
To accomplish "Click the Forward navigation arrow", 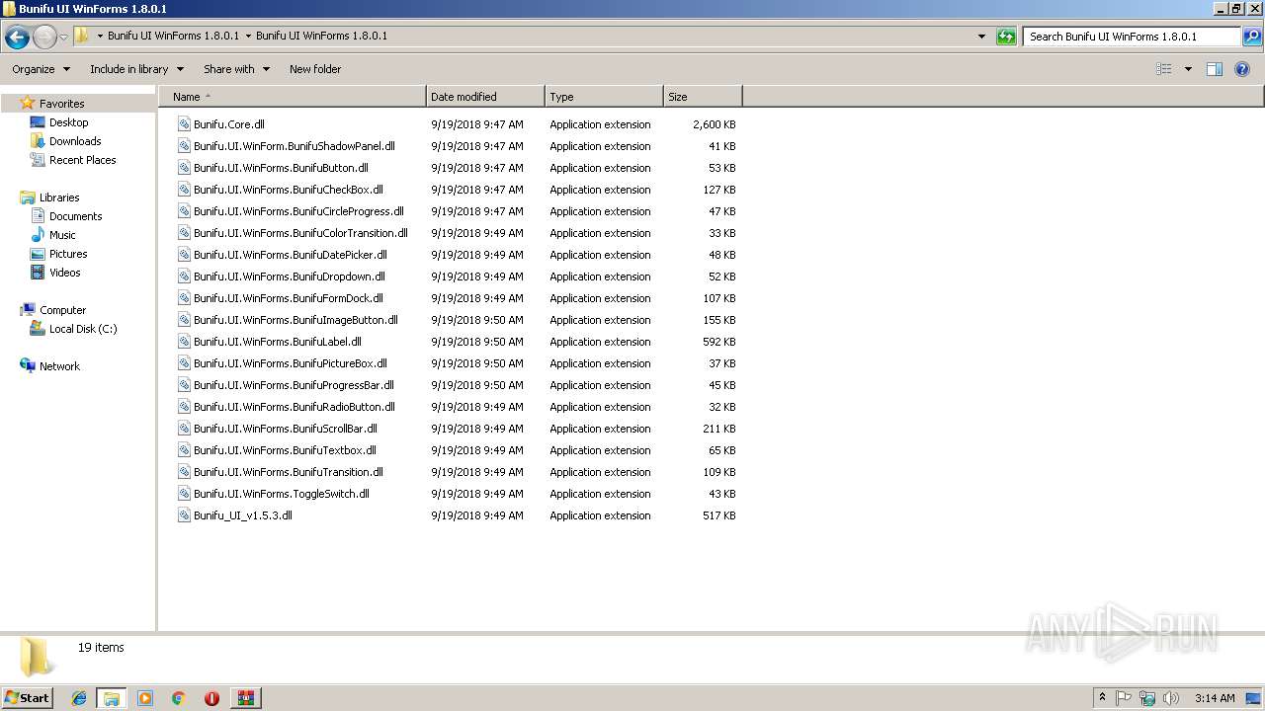I will pyautogui.click(x=44, y=37).
